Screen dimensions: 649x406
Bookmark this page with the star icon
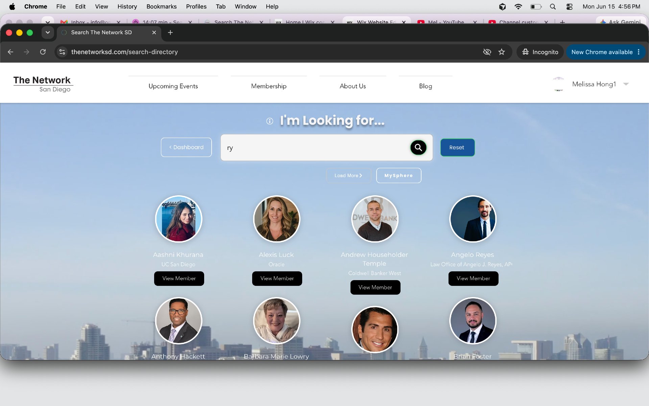click(x=502, y=52)
